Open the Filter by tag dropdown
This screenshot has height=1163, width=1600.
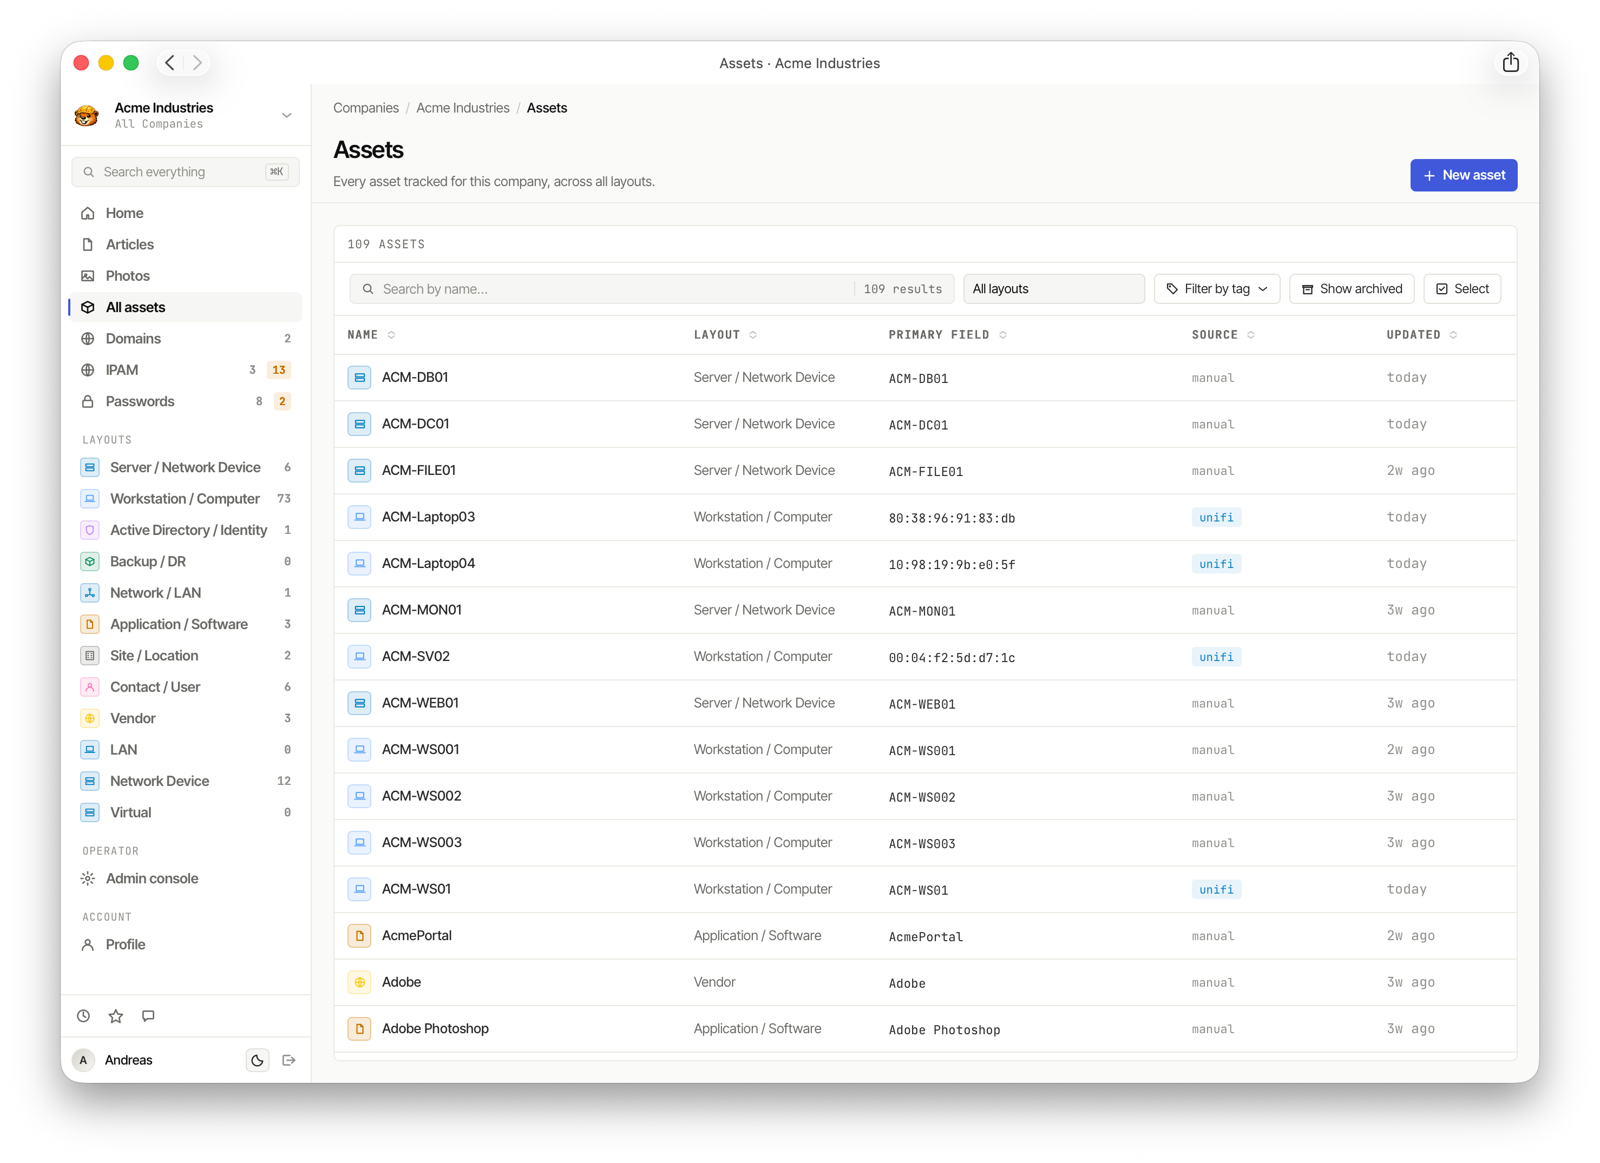coord(1216,289)
